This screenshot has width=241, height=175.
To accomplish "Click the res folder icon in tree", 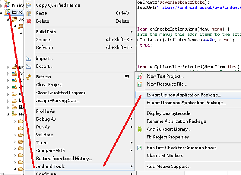I will click(x=14, y=114).
